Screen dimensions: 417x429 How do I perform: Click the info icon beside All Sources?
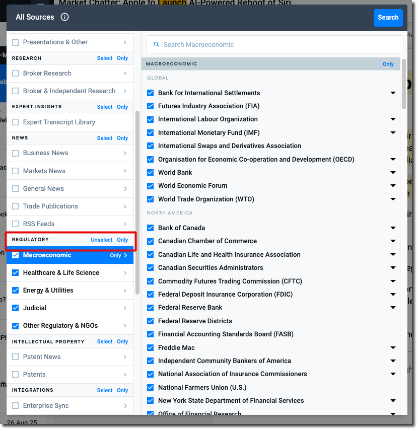[64, 17]
